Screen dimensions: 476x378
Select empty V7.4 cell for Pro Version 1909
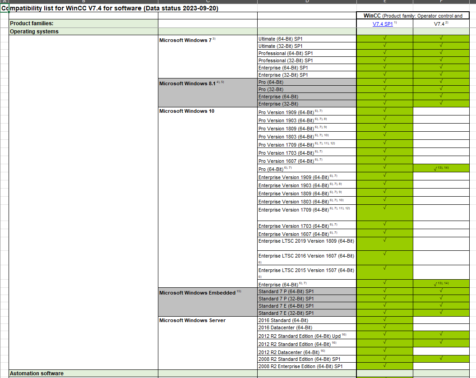(x=441, y=111)
